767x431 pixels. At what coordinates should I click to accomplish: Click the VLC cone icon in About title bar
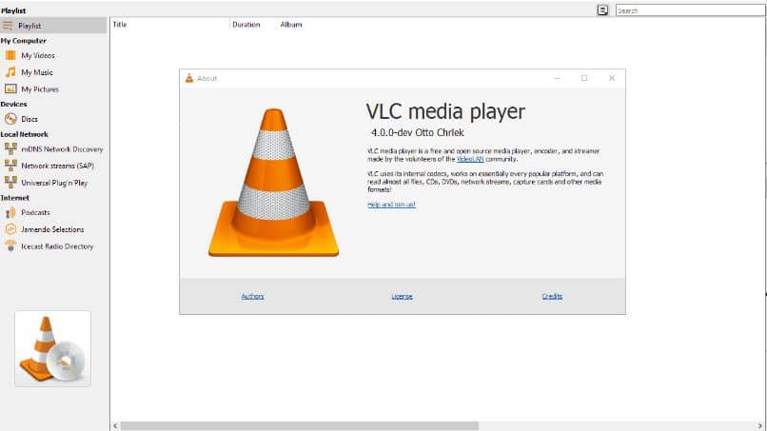[189, 78]
